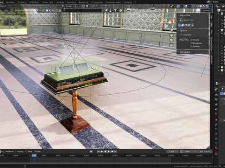Add a new workspace with plus icon
The width and height of the screenshot is (225, 168).
[x=135, y=2]
